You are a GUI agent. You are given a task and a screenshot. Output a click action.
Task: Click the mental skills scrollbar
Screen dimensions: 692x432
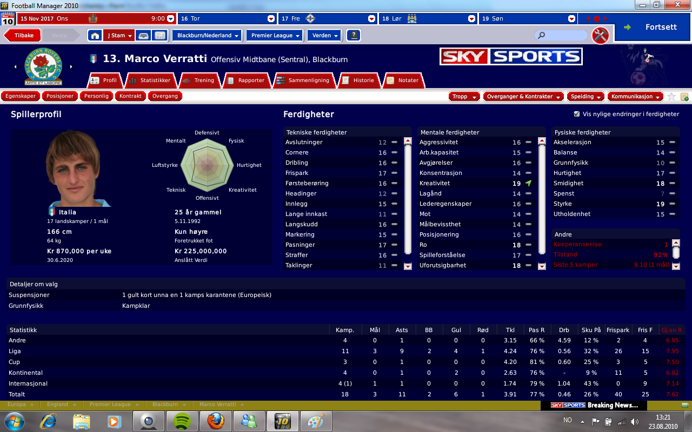(542, 199)
